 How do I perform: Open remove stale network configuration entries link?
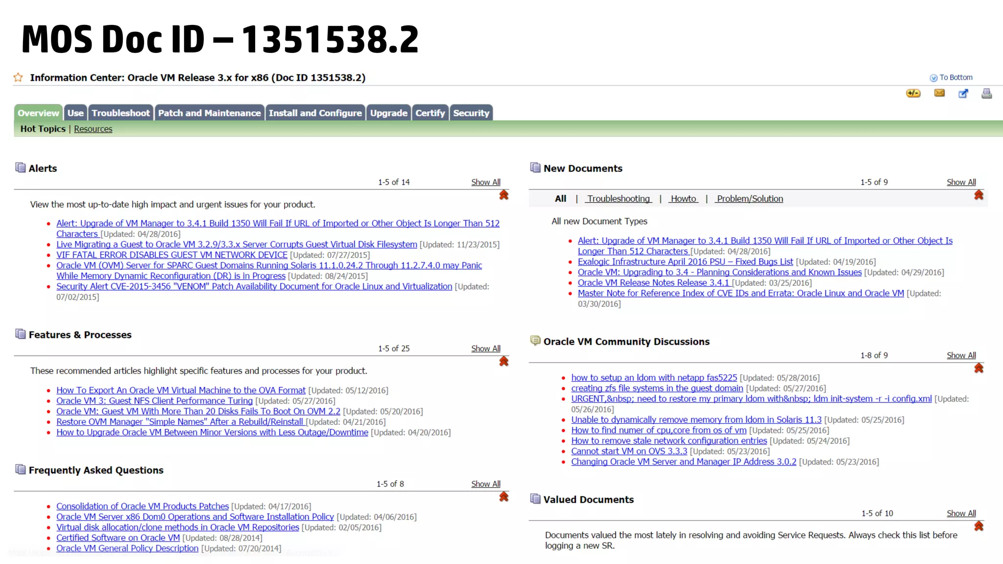(x=669, y=441)
